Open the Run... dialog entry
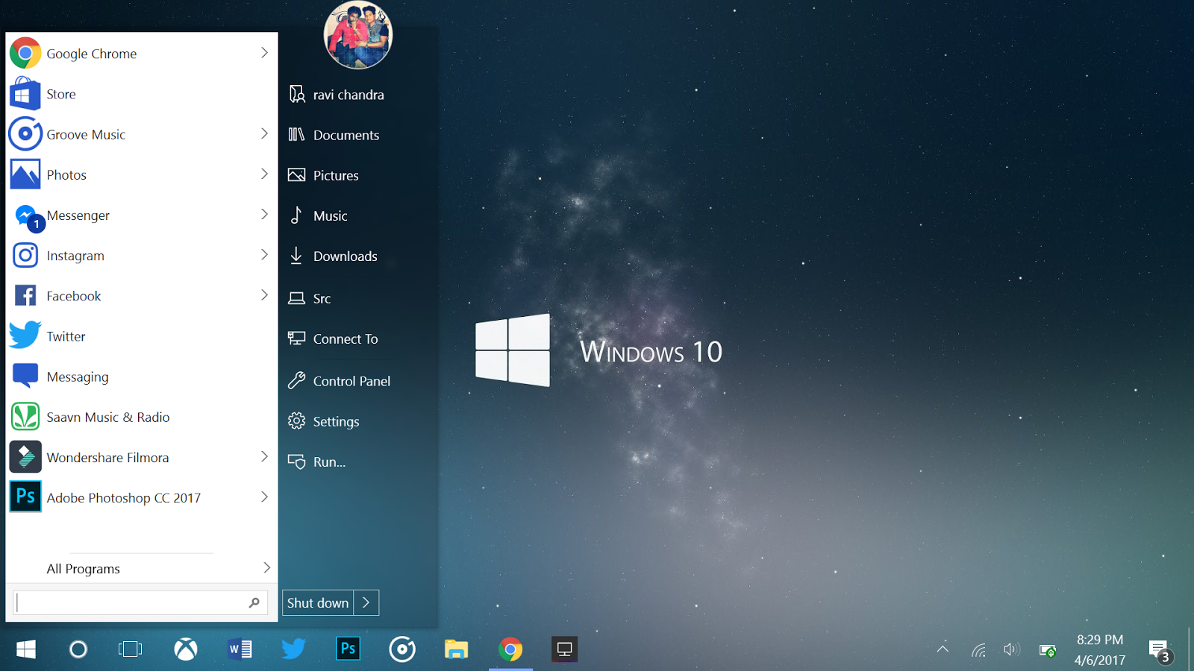 click(x=318, y=461)
